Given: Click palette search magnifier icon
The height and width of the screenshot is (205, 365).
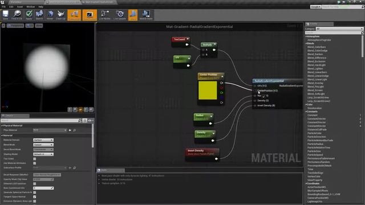Looking at the screenshot, I should tap(362, 33).
